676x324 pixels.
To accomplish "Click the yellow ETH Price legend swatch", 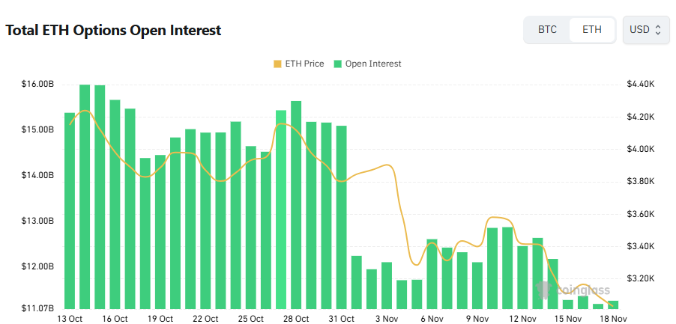I will coord(278,64).
